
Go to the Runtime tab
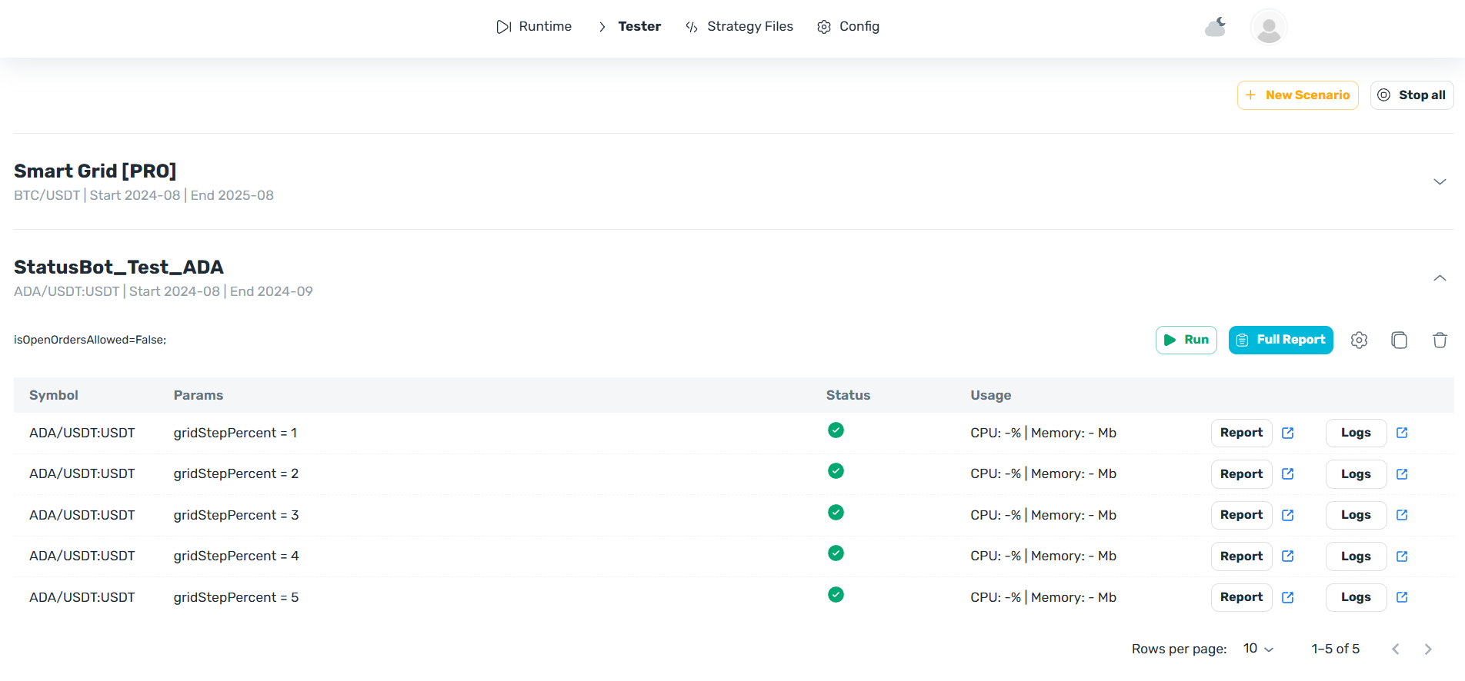tap(535, 27)
